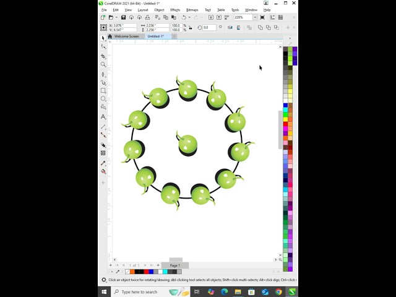
Task: Click the X position input field
Action: click(125, 25)
